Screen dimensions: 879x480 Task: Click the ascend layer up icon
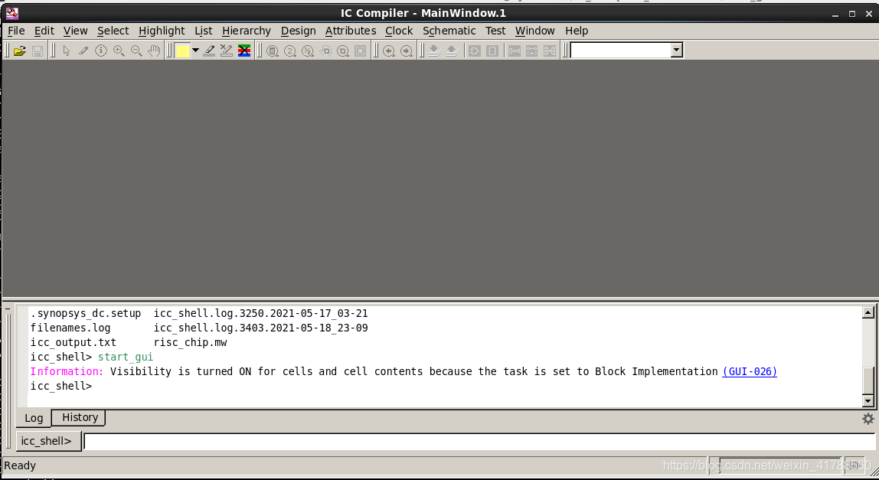point(452,51)
